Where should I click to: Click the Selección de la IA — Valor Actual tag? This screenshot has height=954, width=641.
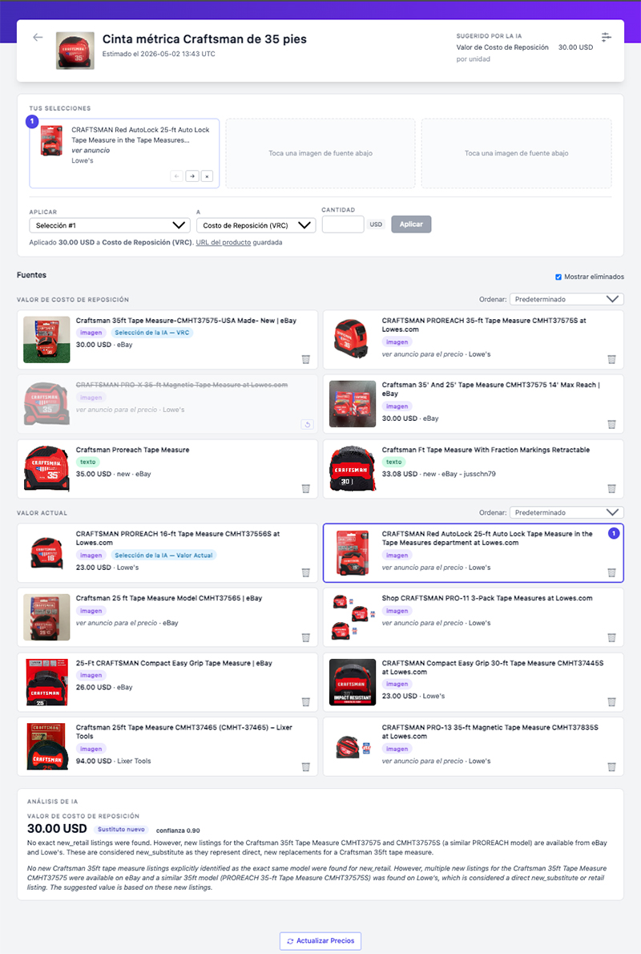point(163,556)
